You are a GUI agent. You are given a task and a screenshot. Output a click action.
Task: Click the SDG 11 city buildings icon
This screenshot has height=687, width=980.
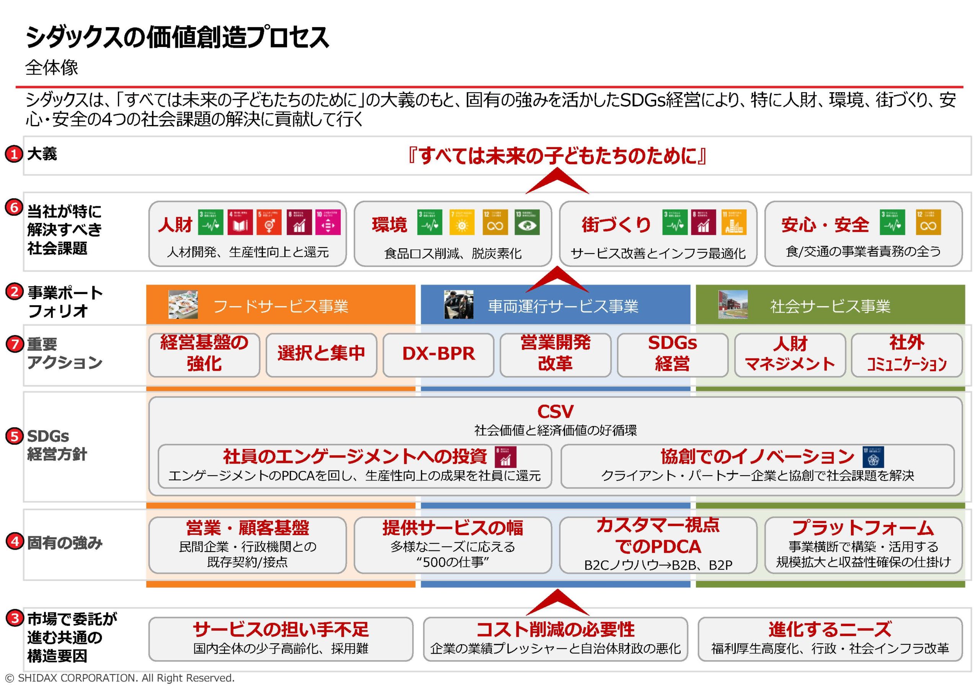[734, 222]
